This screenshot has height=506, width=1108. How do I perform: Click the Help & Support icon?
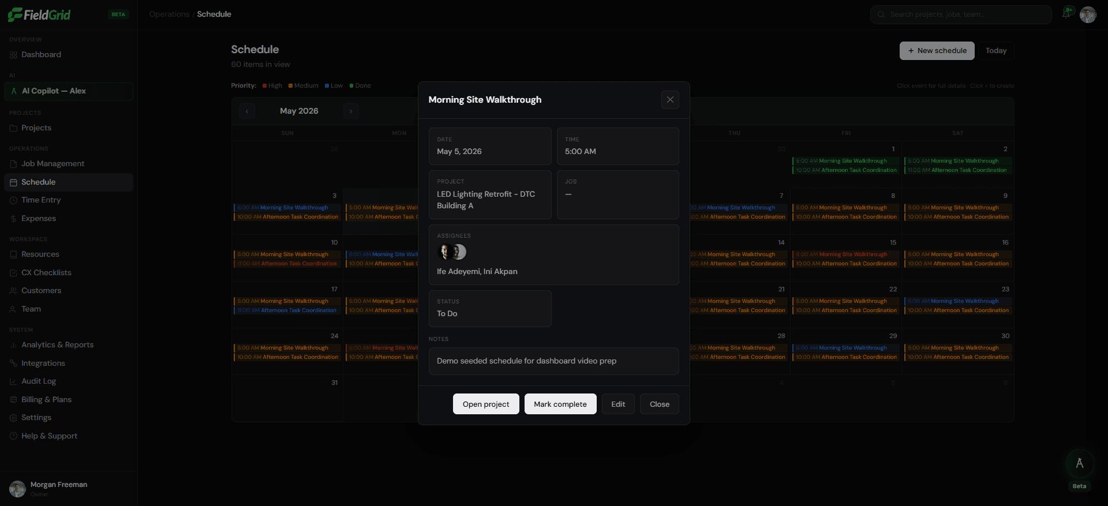(x=13, y=436)
